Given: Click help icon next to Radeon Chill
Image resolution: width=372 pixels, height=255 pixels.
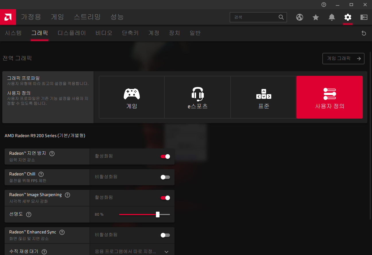Looking at the screenshot, I should (x=41, y=174).
